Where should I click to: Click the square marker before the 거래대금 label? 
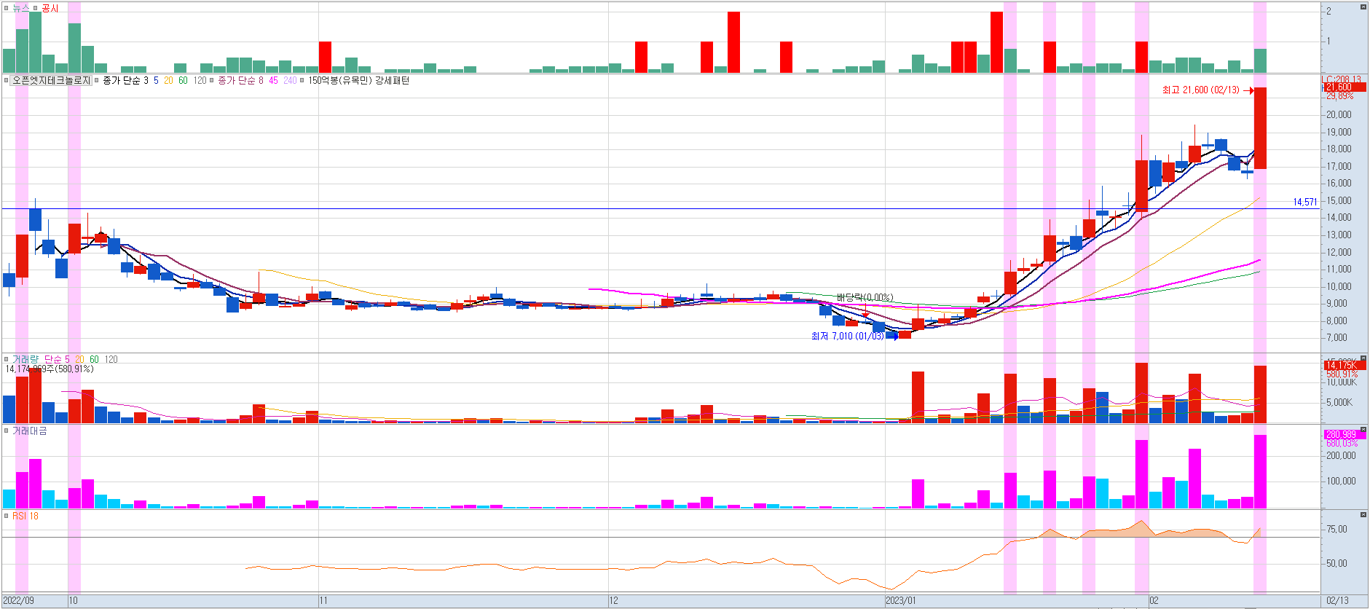pos(7,431)
